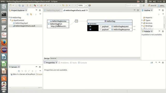Click the 100% zoom input field
This screenshot has height=93, width=166.
tap(81, 5)
